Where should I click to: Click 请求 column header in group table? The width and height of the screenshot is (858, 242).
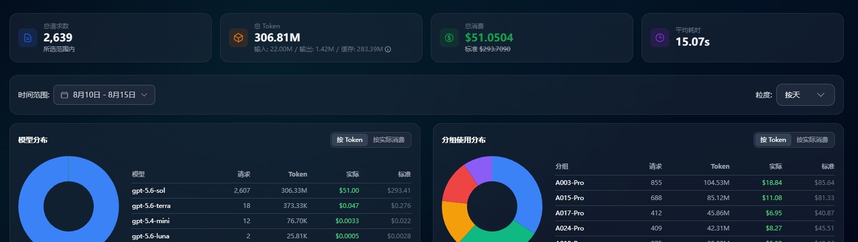(x=656, y=167)
